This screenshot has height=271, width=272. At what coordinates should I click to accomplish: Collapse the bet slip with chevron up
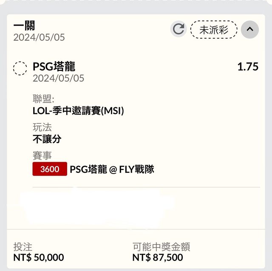point(250,29)
